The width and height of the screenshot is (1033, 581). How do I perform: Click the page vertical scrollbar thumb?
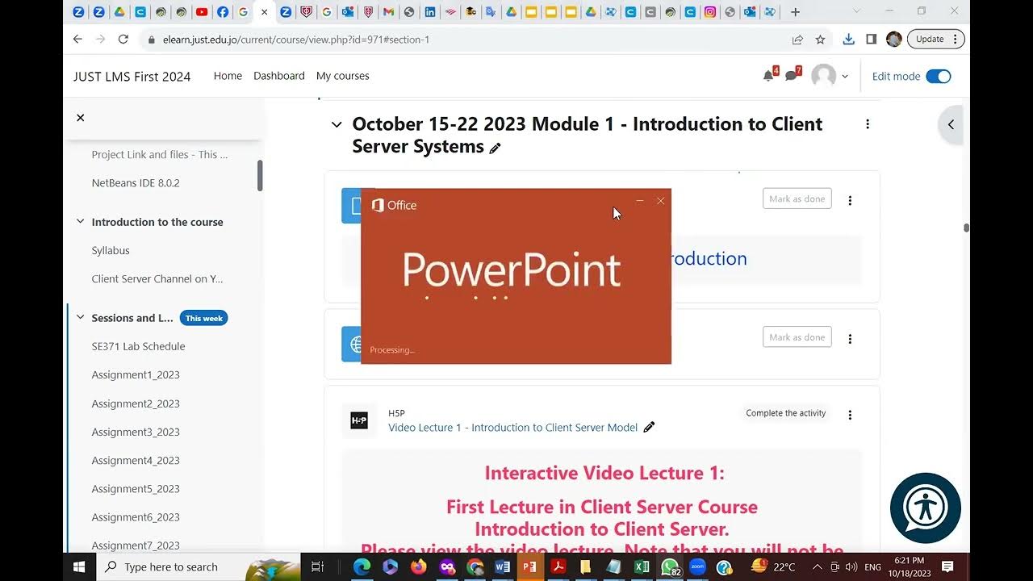pyautogui.click(x=966, y=228)
